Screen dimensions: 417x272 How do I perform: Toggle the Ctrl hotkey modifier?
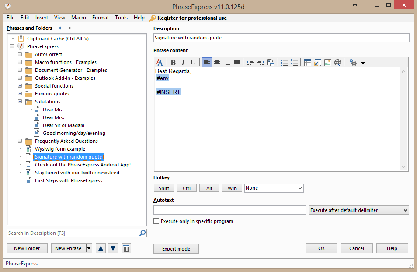pos(187,188)
